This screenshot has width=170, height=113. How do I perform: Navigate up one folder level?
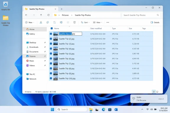[x=41, y=15]
